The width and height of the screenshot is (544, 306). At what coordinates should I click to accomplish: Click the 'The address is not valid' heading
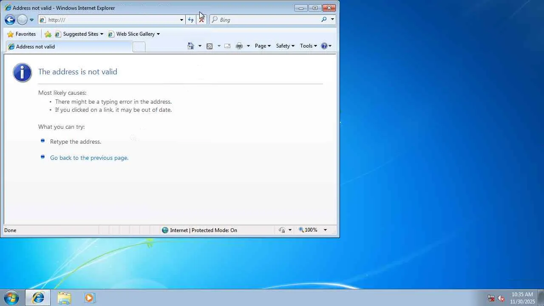[x=78, y=72]
